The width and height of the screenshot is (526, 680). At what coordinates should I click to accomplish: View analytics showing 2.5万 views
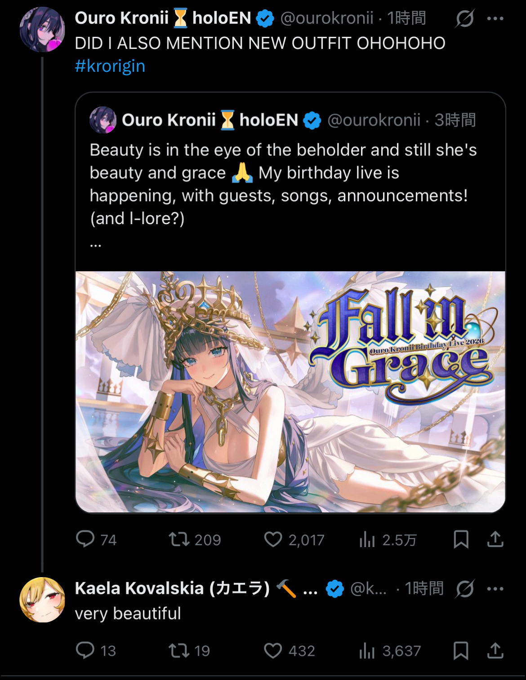(x=367, y=539)
